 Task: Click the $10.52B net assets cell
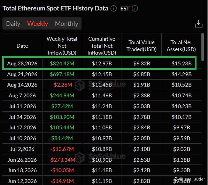coord(182,85)
